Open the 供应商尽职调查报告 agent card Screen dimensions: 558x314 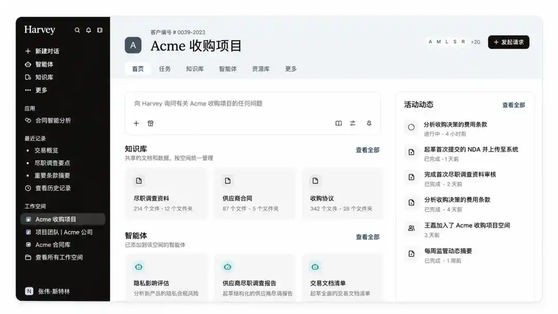[255, 278]
